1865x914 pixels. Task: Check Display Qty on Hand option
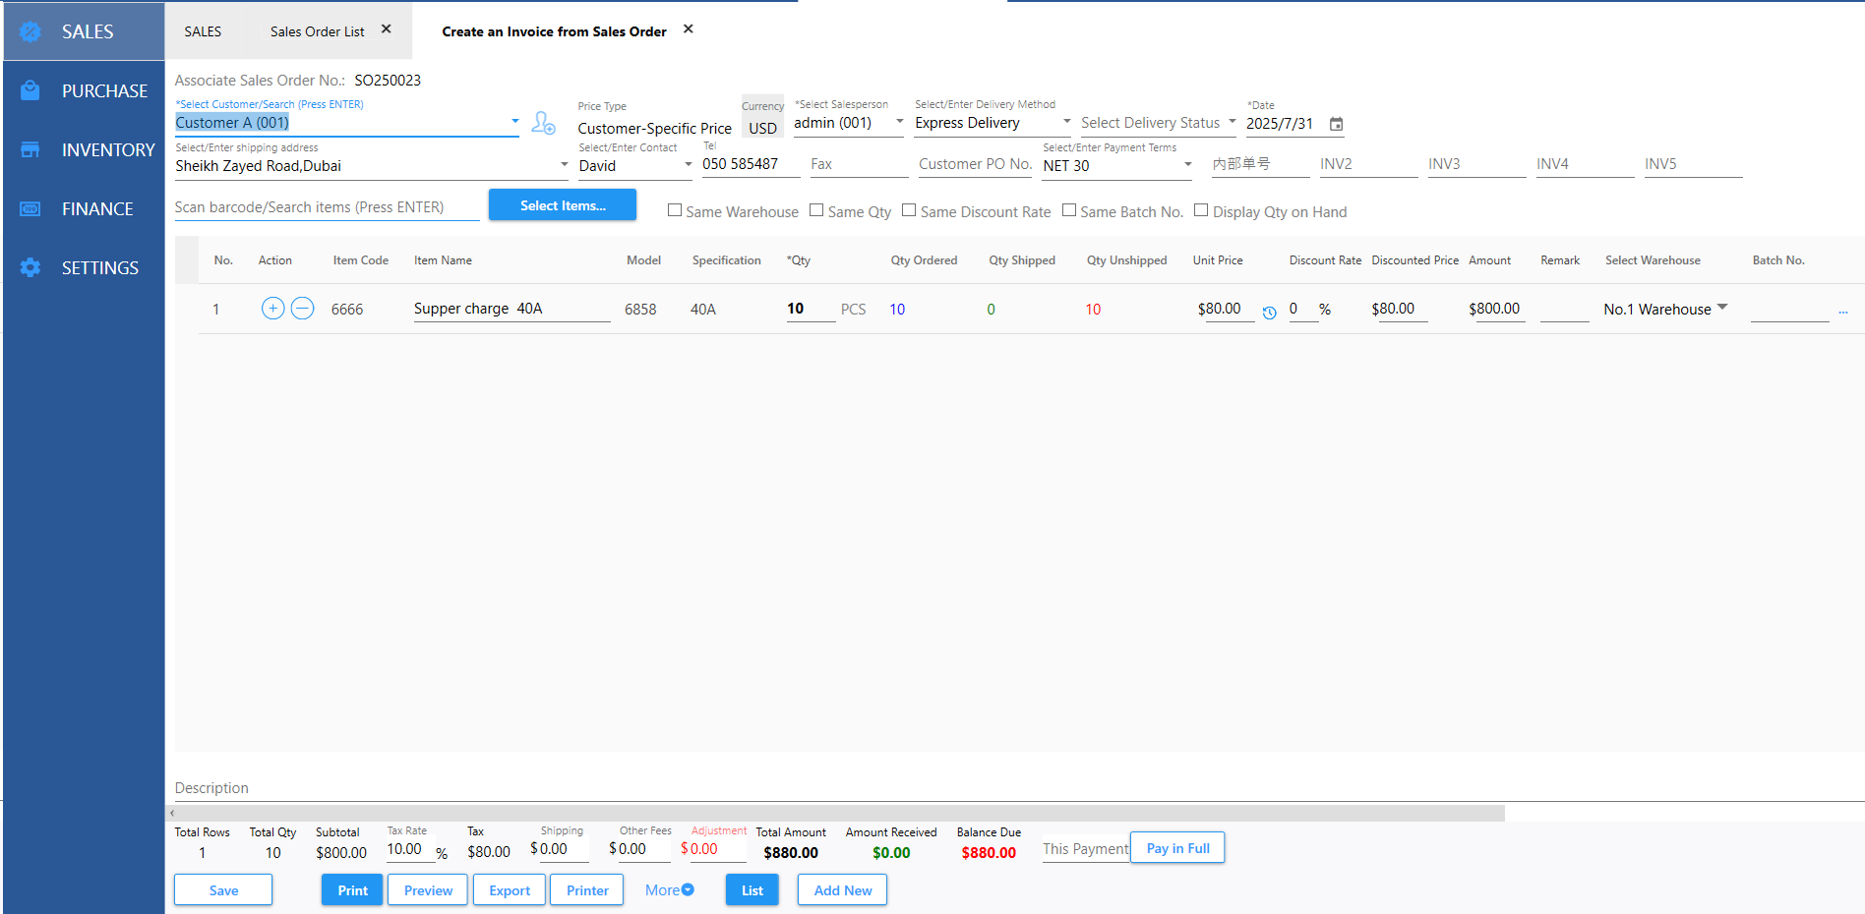[x=1201, y=210]
